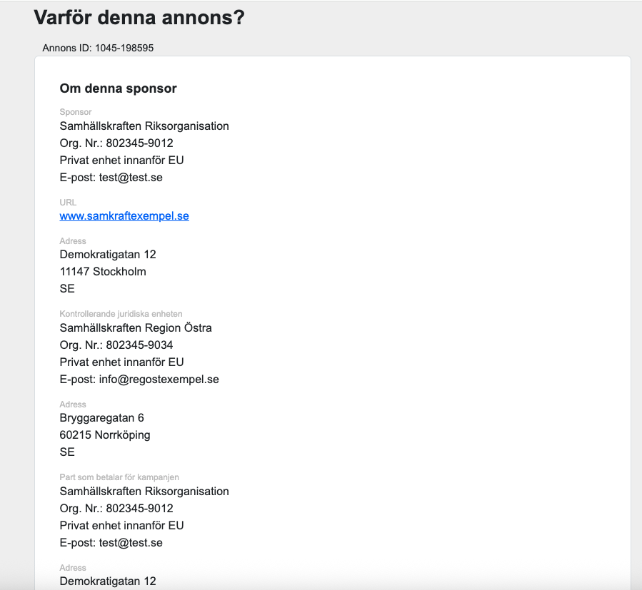The width and height of the screenshot is (642, 590).
Task: Select the "11147 Stockholm" postal line
Action: (x=103, y=272)
